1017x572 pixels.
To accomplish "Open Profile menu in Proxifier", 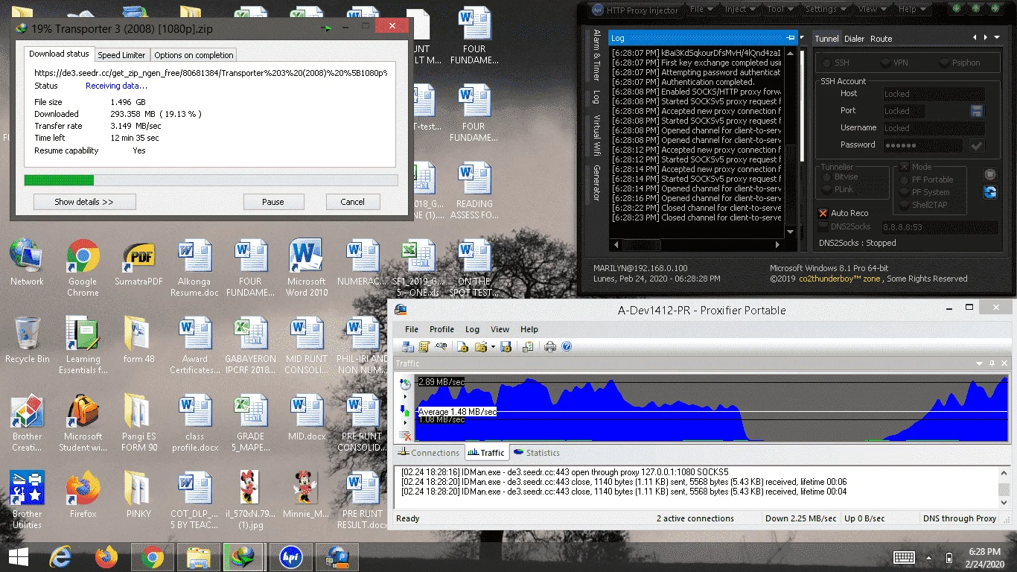I will click(x=441, y=329).
